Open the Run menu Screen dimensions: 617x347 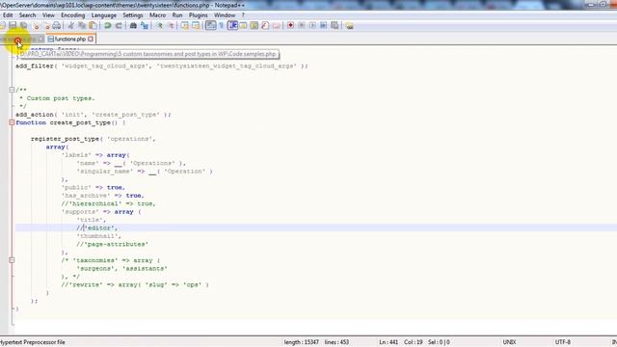click(x=177, y=15)
